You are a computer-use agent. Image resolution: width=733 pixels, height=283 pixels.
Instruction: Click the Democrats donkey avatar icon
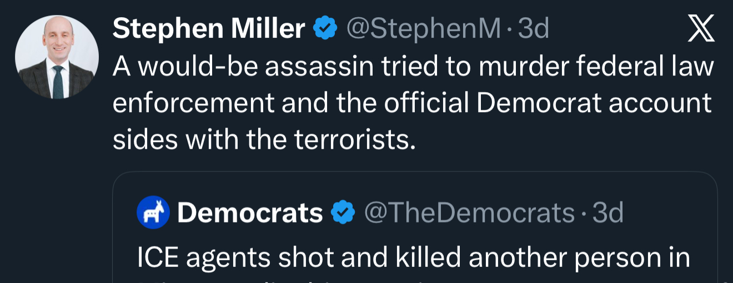[153, 213]
